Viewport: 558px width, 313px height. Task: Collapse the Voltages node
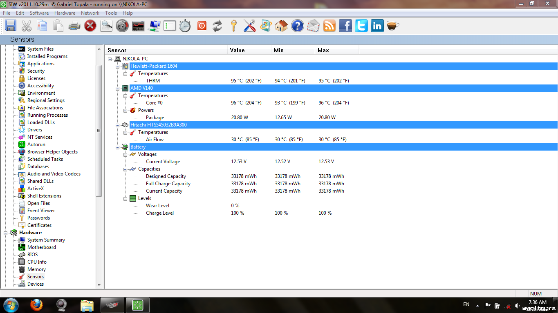tap(125, 154)
